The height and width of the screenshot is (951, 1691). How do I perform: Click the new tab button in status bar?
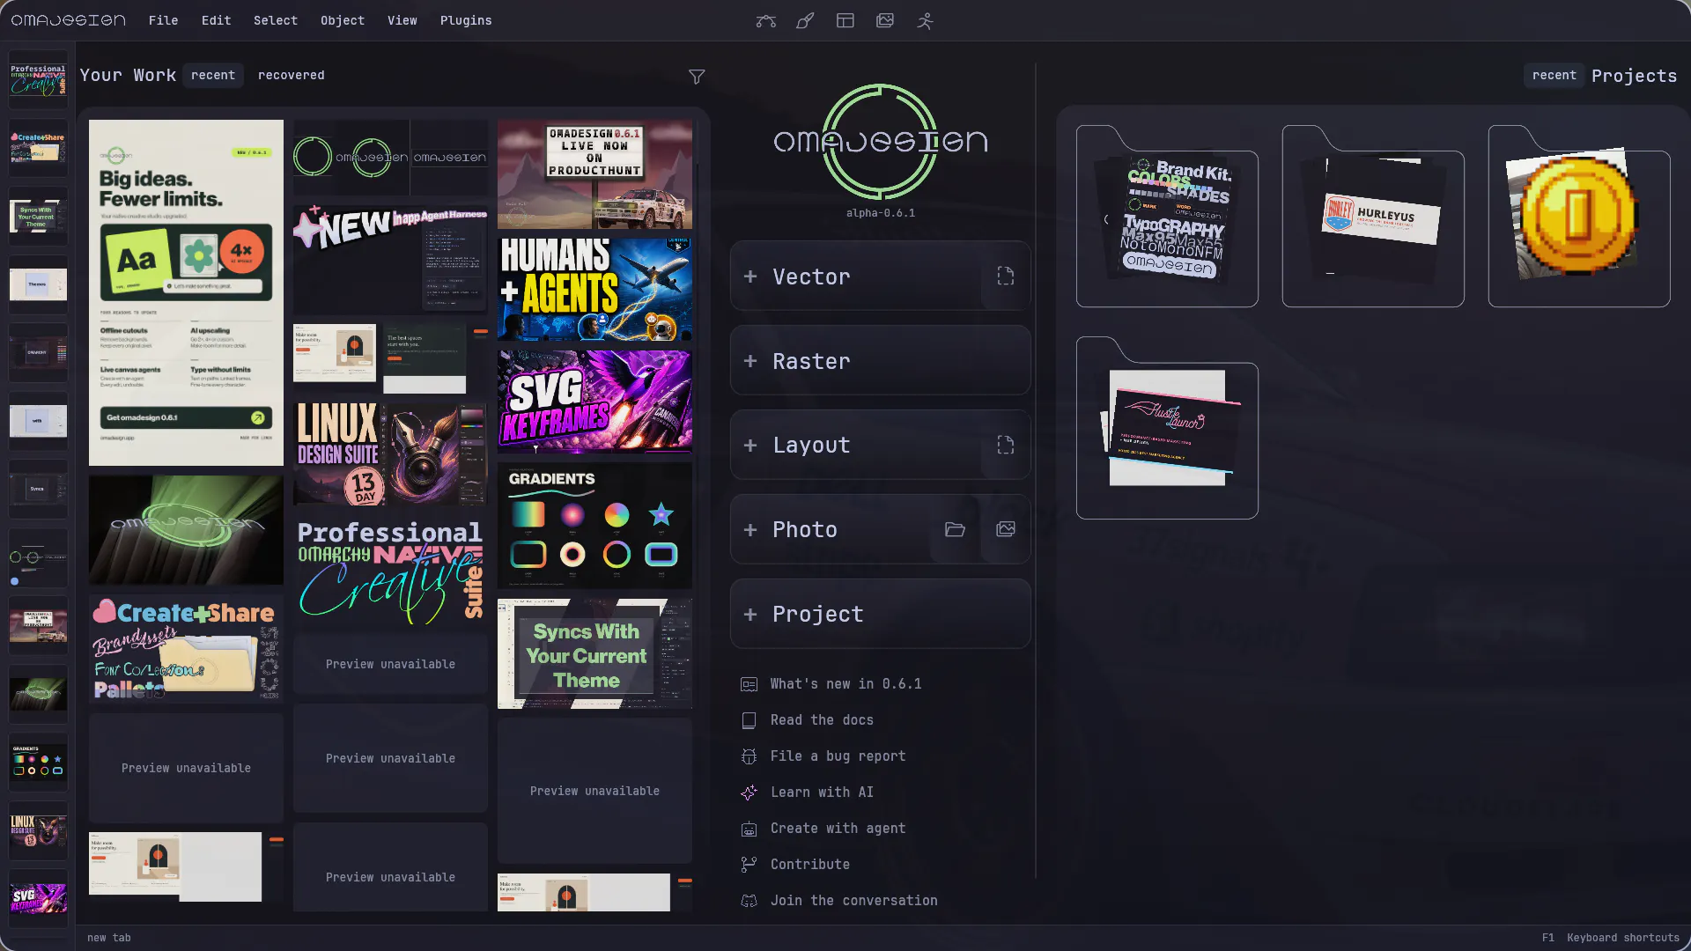click(109, 938)
